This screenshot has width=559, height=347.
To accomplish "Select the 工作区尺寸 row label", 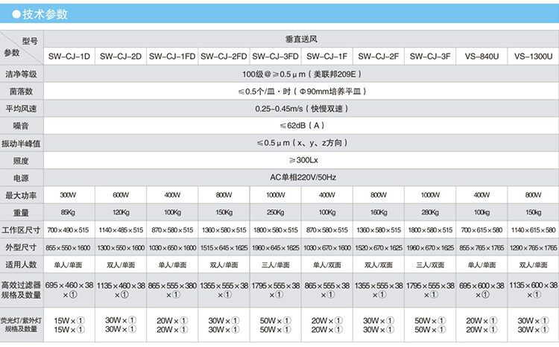I will [x=21, y=230].
